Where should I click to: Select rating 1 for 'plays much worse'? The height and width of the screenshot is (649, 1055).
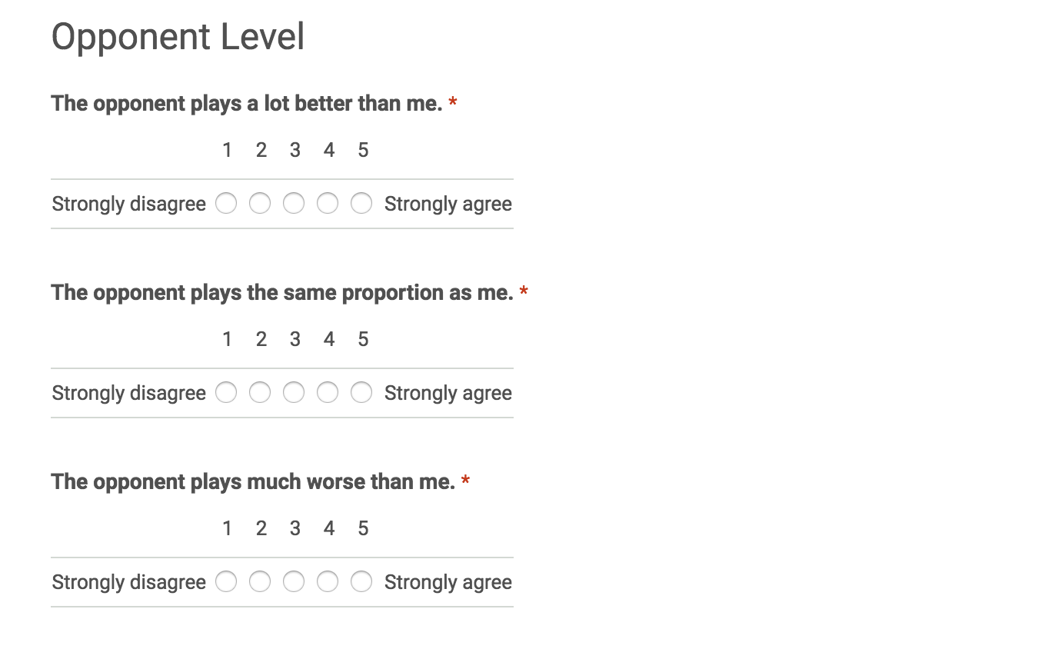[x=226, y=582]
